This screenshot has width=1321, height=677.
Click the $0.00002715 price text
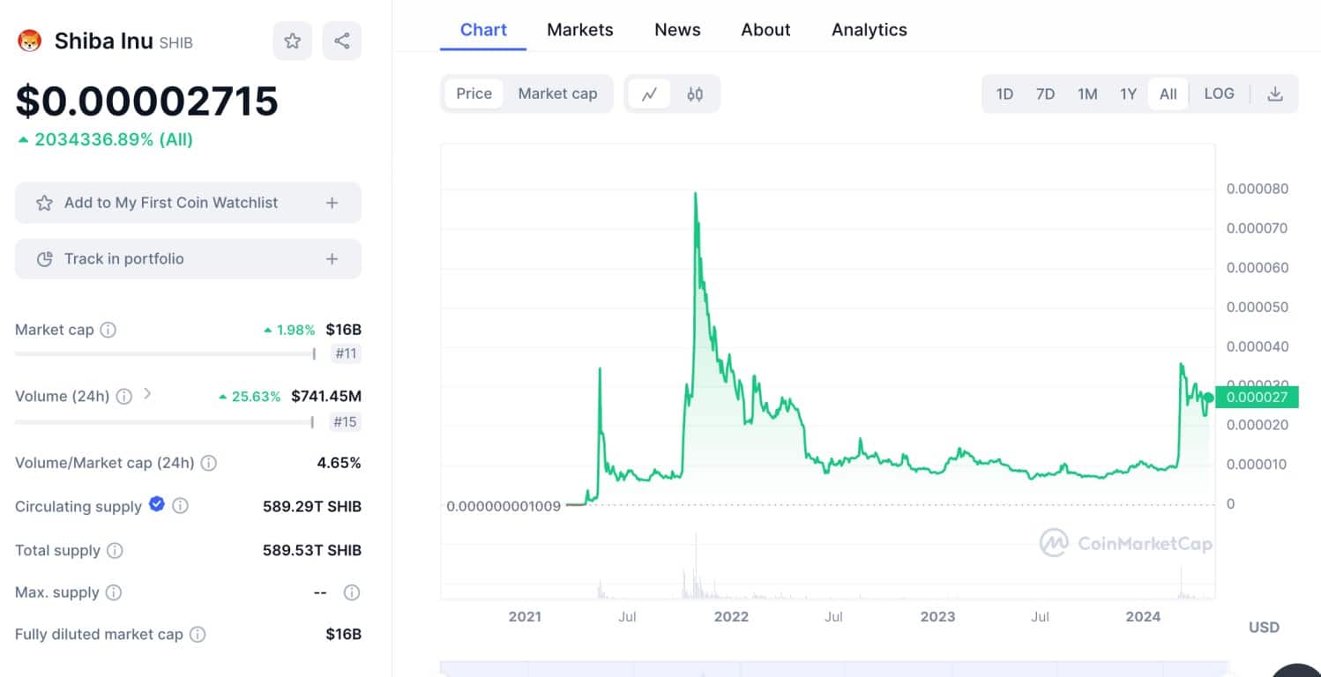pyautogui.click(x=146, y=101)
